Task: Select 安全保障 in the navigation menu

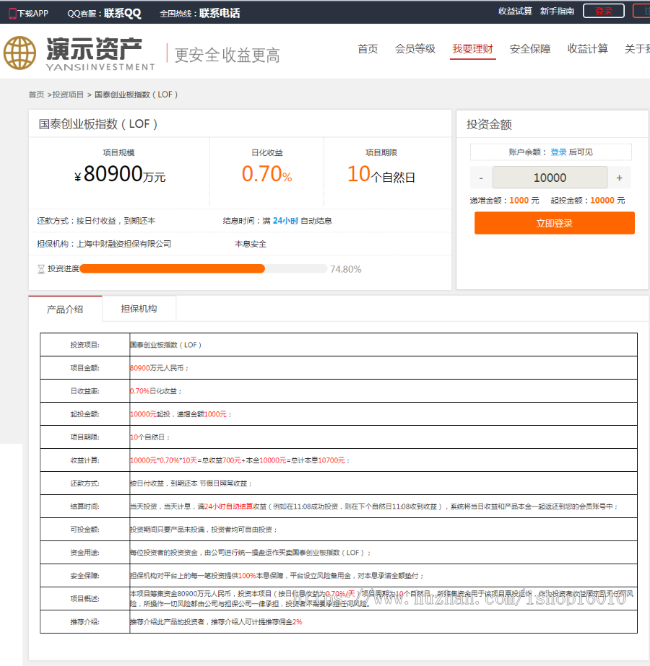Action: [529, 49]
